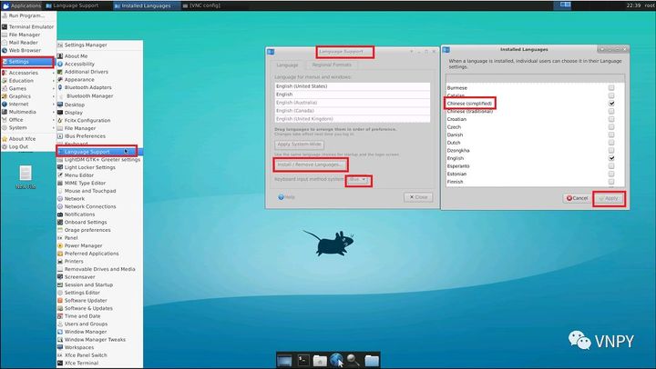Click the Install / Remove Languages... button
This screenshot has height=369, width=656.
pyautogui.click(x=310, y=165)
